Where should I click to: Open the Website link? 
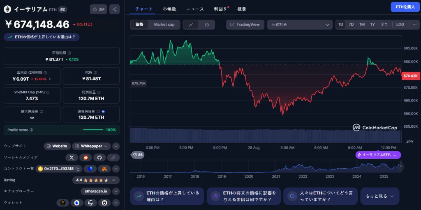tap(57, 146)
